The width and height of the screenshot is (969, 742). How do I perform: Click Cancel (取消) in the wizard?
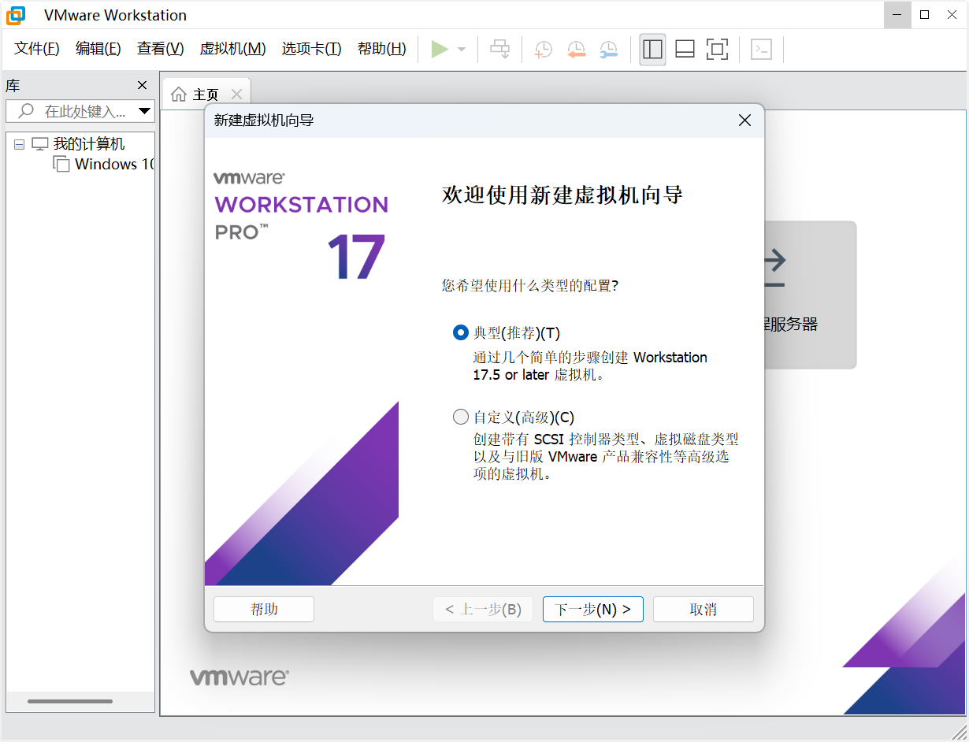click(704, 609)
